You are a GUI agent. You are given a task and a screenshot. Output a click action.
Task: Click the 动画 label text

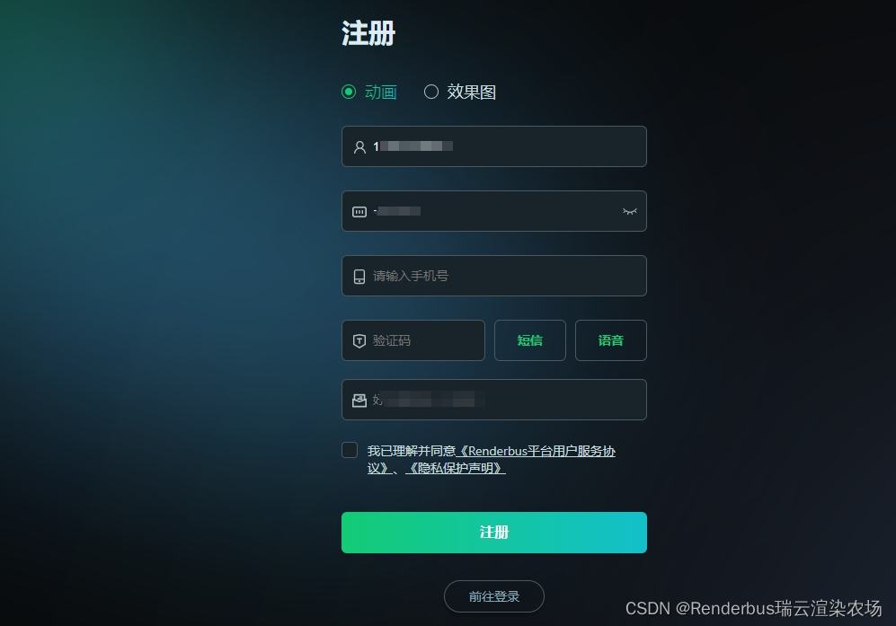[x=381, y=92]
